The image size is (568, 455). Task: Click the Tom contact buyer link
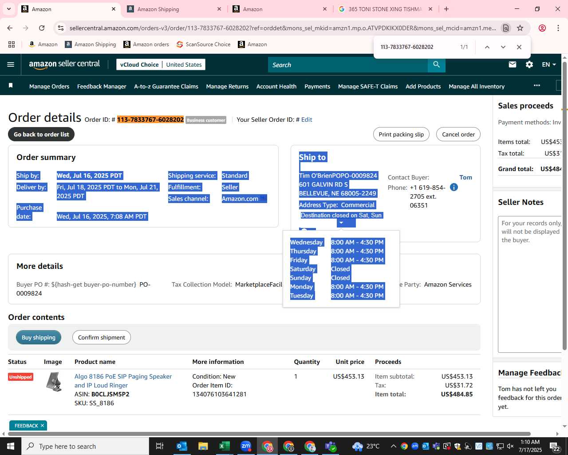465,177
